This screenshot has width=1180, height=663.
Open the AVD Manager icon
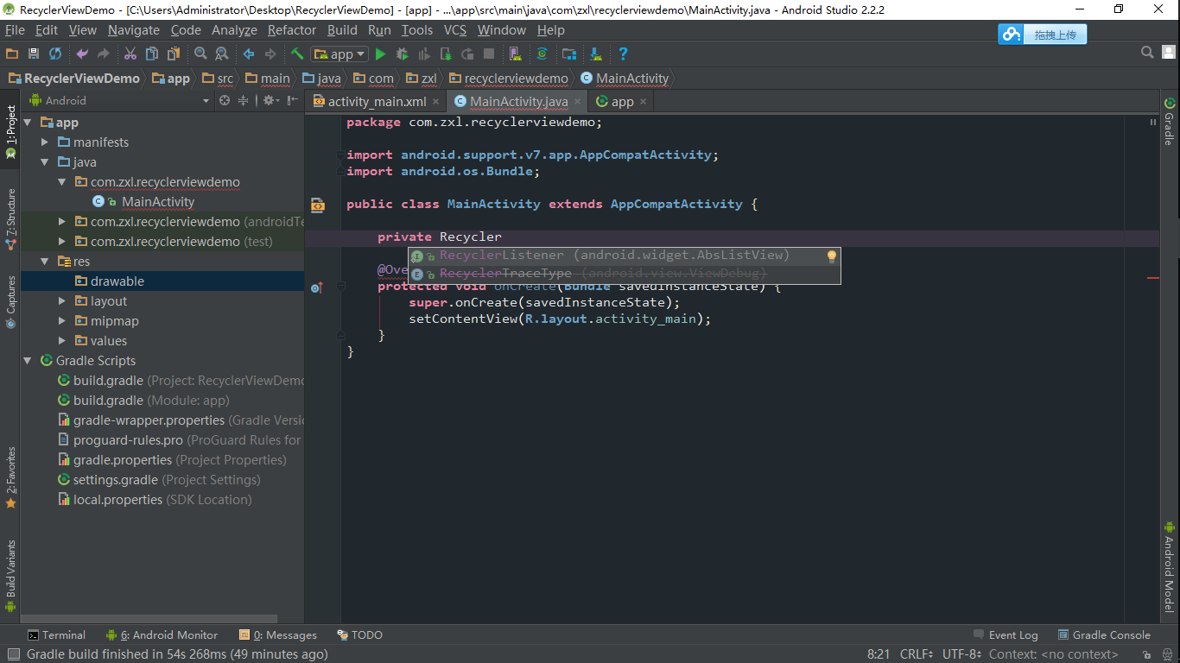tap(516, 54)
